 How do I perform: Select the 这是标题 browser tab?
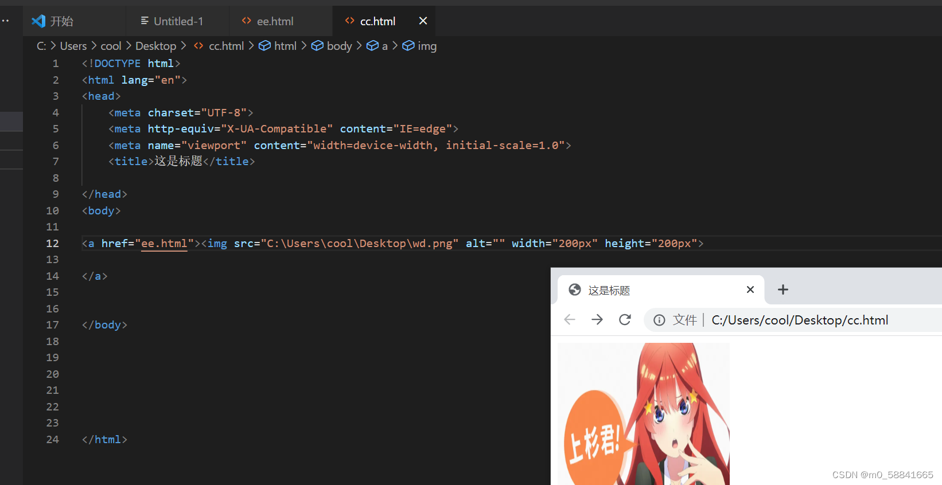pos(660,290)
